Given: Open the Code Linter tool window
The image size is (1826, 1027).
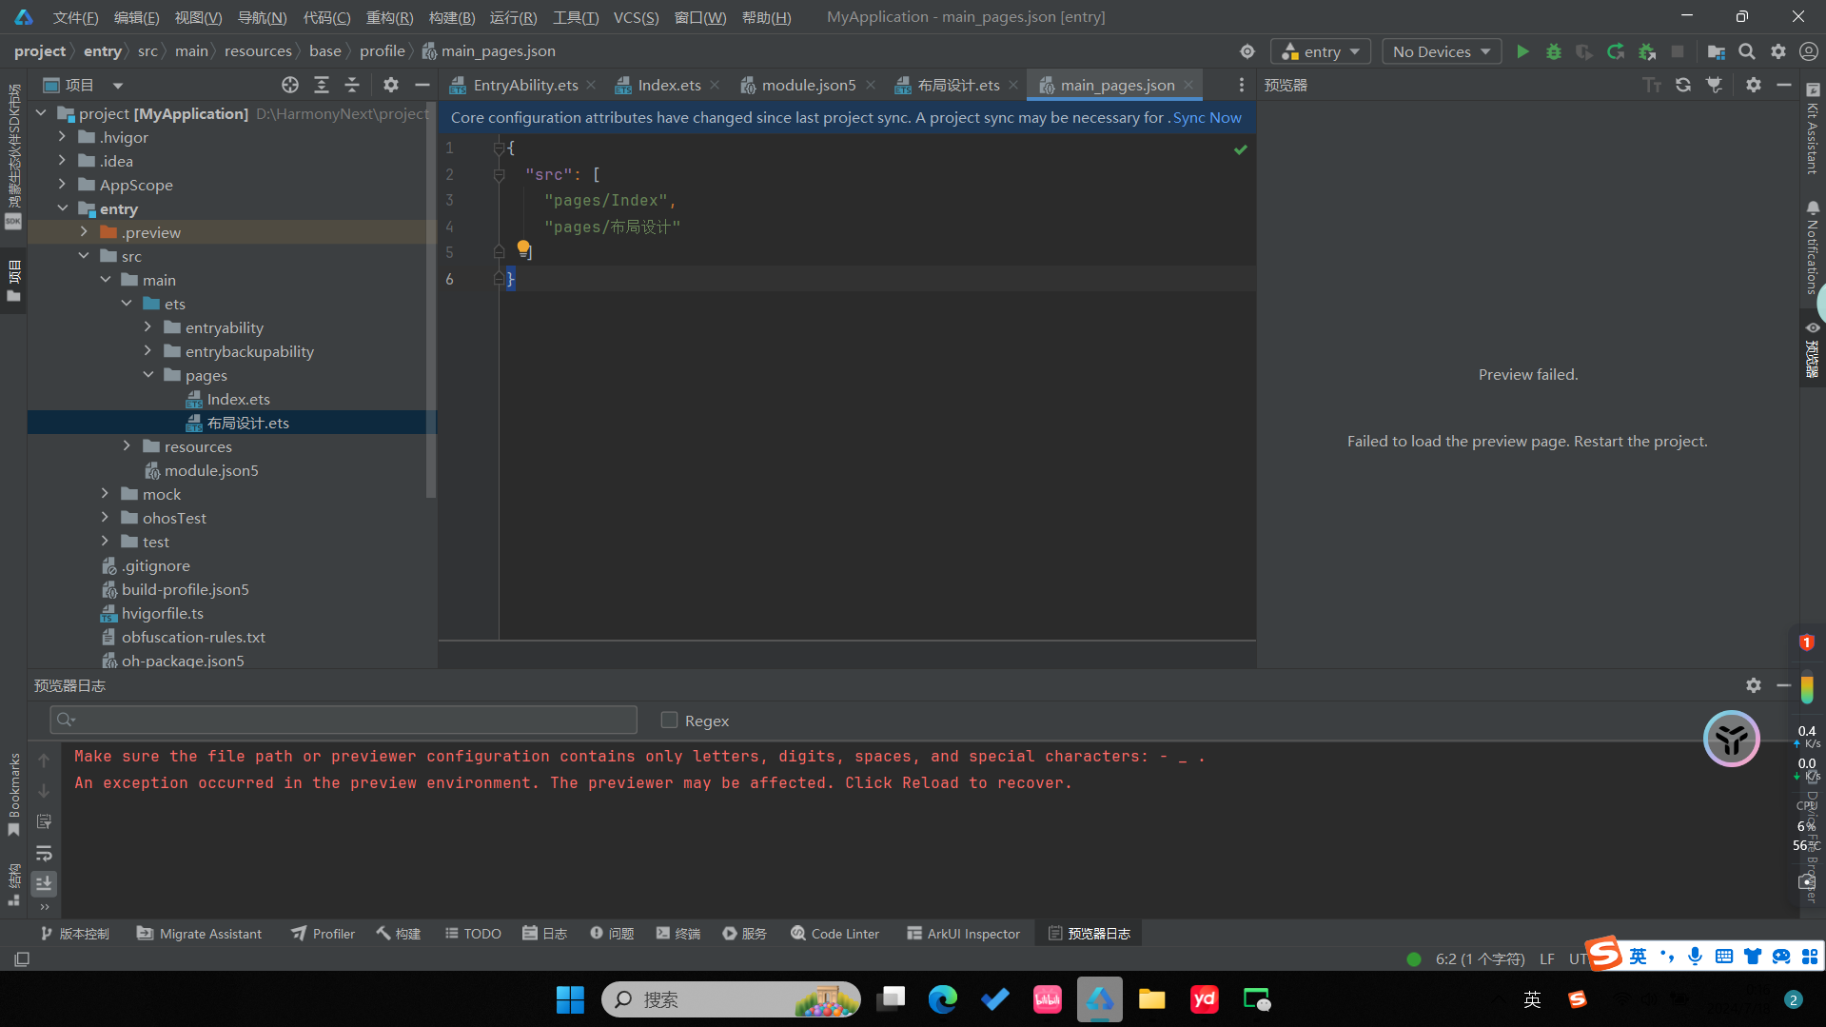Looking at the screenshot, I should coord(834,934).
